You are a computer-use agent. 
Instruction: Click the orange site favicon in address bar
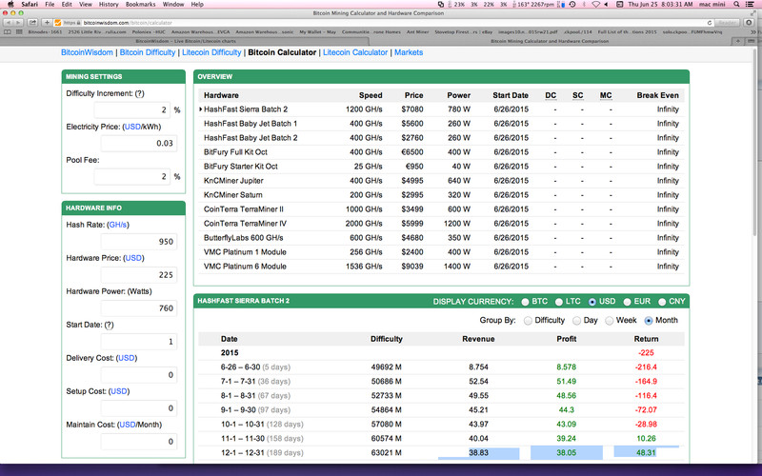pos(58,22)
